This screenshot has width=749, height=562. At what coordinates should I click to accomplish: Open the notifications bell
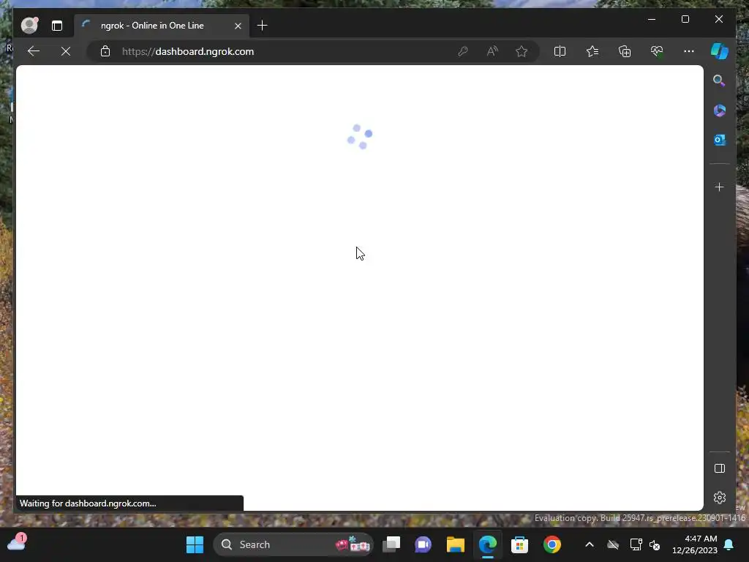point(729,544)
